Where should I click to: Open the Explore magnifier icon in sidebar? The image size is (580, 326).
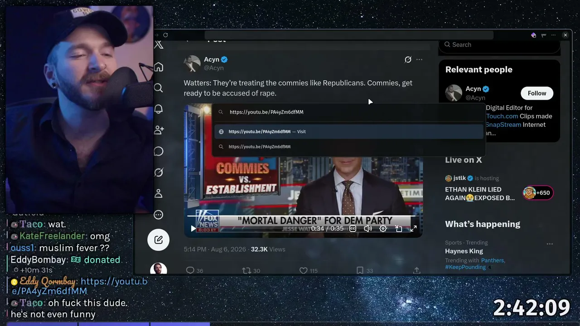159,88
